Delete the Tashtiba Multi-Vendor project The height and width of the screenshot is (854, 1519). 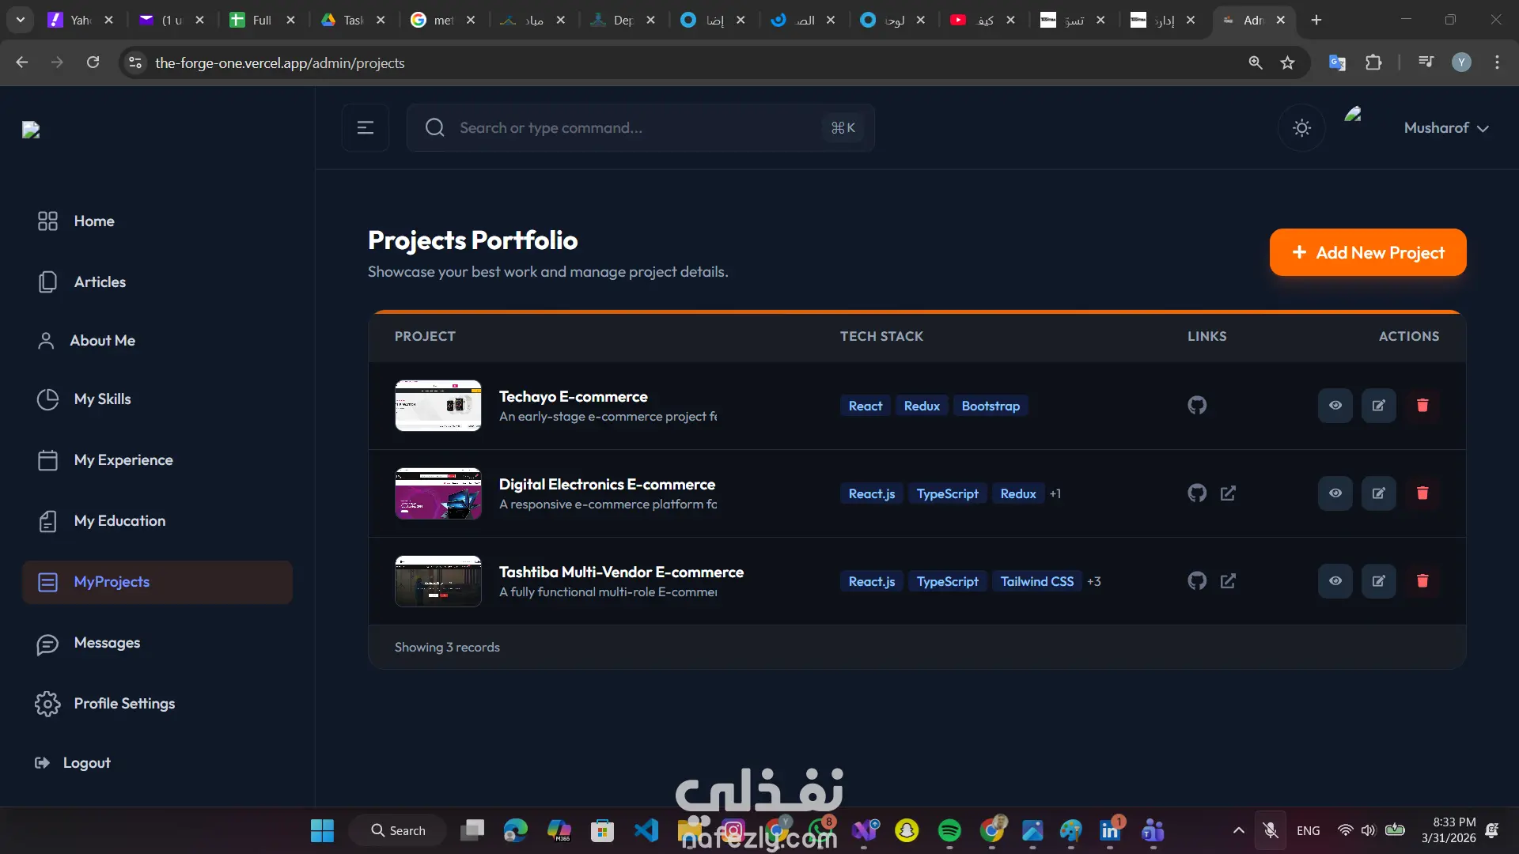point(1422,581)
